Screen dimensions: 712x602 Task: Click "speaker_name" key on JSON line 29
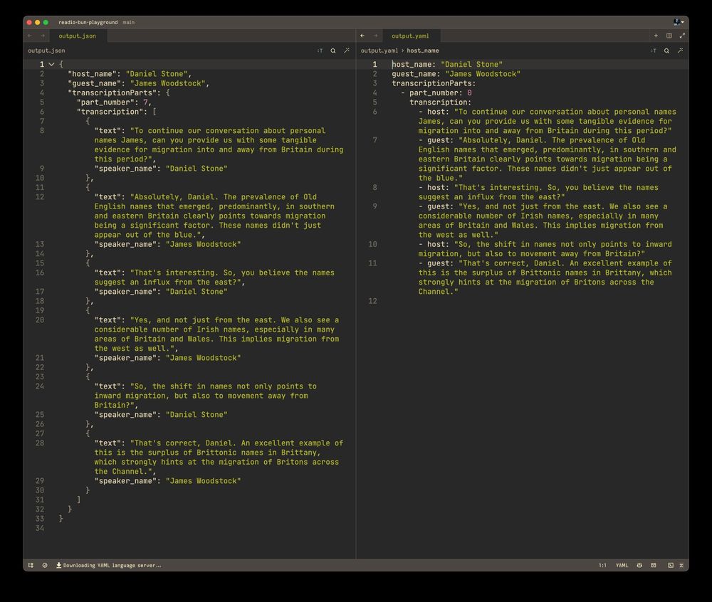(x=126, y=481)
